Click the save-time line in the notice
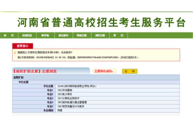This screenshot has width=193, height=128. (78, 58)
